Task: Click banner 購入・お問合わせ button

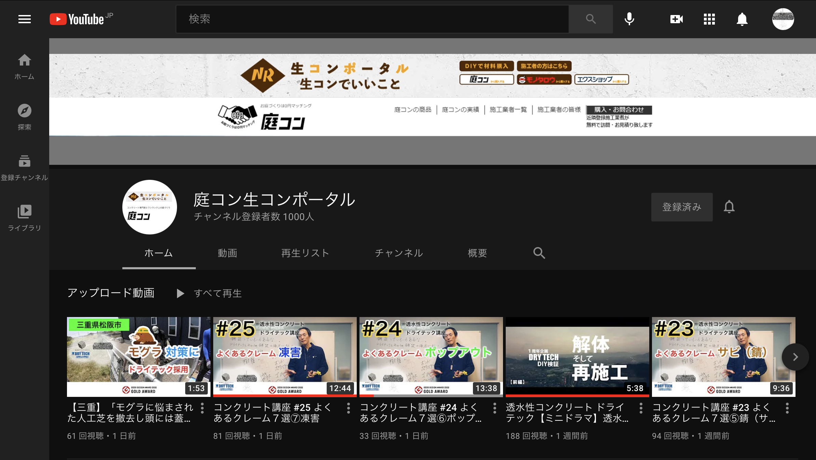Action: pyautogui.click(x=619, y=110)
